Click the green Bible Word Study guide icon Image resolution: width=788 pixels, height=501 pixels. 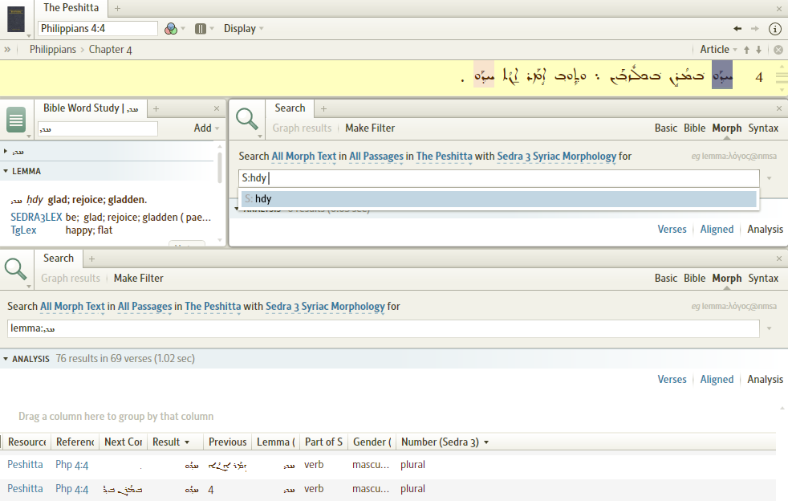coord(16,120)
